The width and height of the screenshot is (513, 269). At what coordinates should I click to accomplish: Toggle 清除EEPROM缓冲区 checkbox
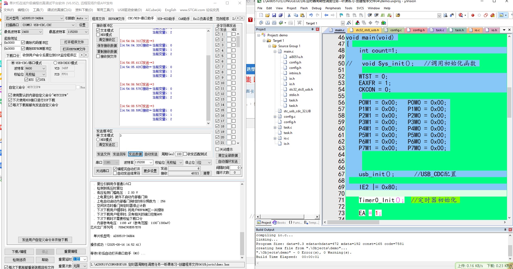[23, 49]
